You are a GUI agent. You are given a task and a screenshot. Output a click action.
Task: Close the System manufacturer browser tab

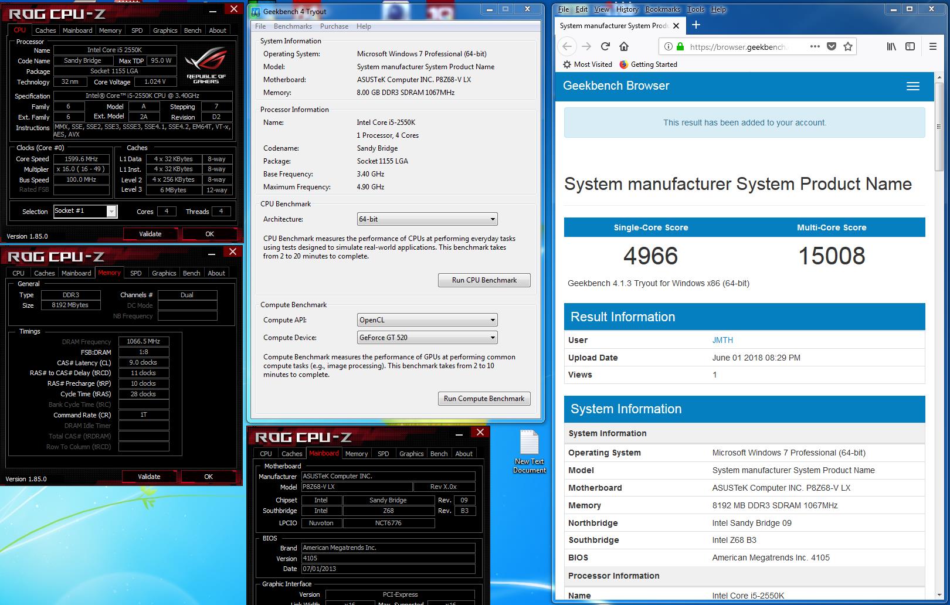[676, 26]
